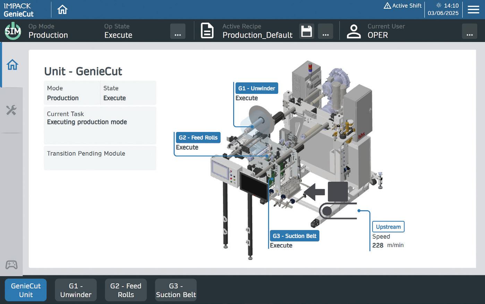Image resolution: width=485 pixels, height=304 pixels.
Task: Click the Mode Production cell
Action: 72,93
